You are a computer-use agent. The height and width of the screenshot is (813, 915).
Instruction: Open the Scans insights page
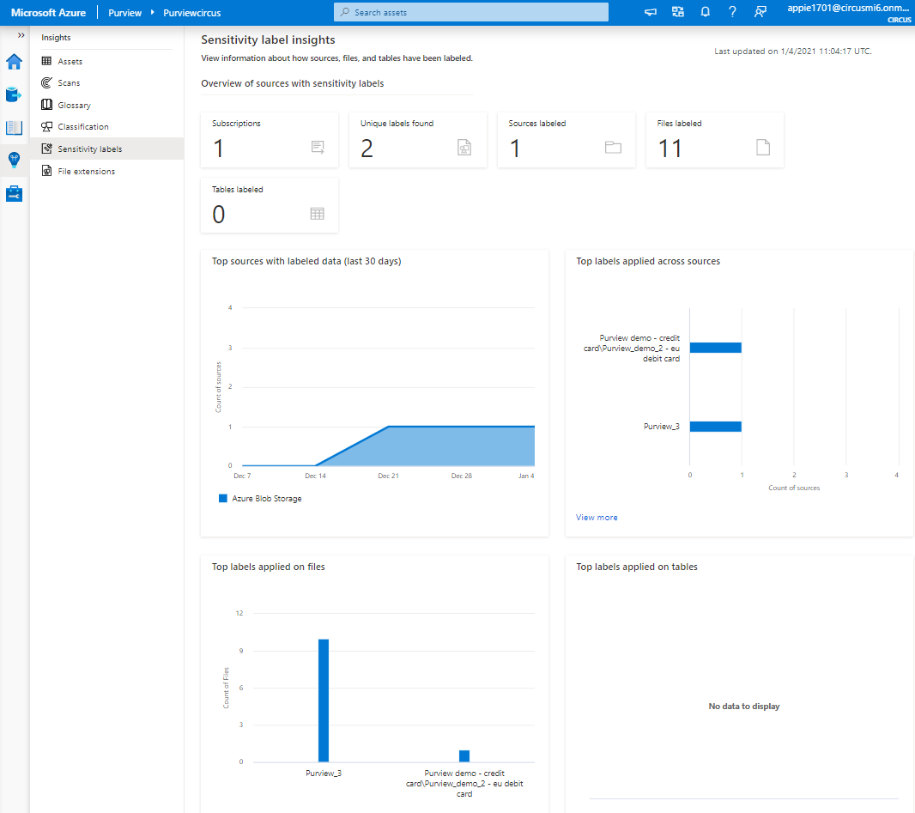click(69, 83)
